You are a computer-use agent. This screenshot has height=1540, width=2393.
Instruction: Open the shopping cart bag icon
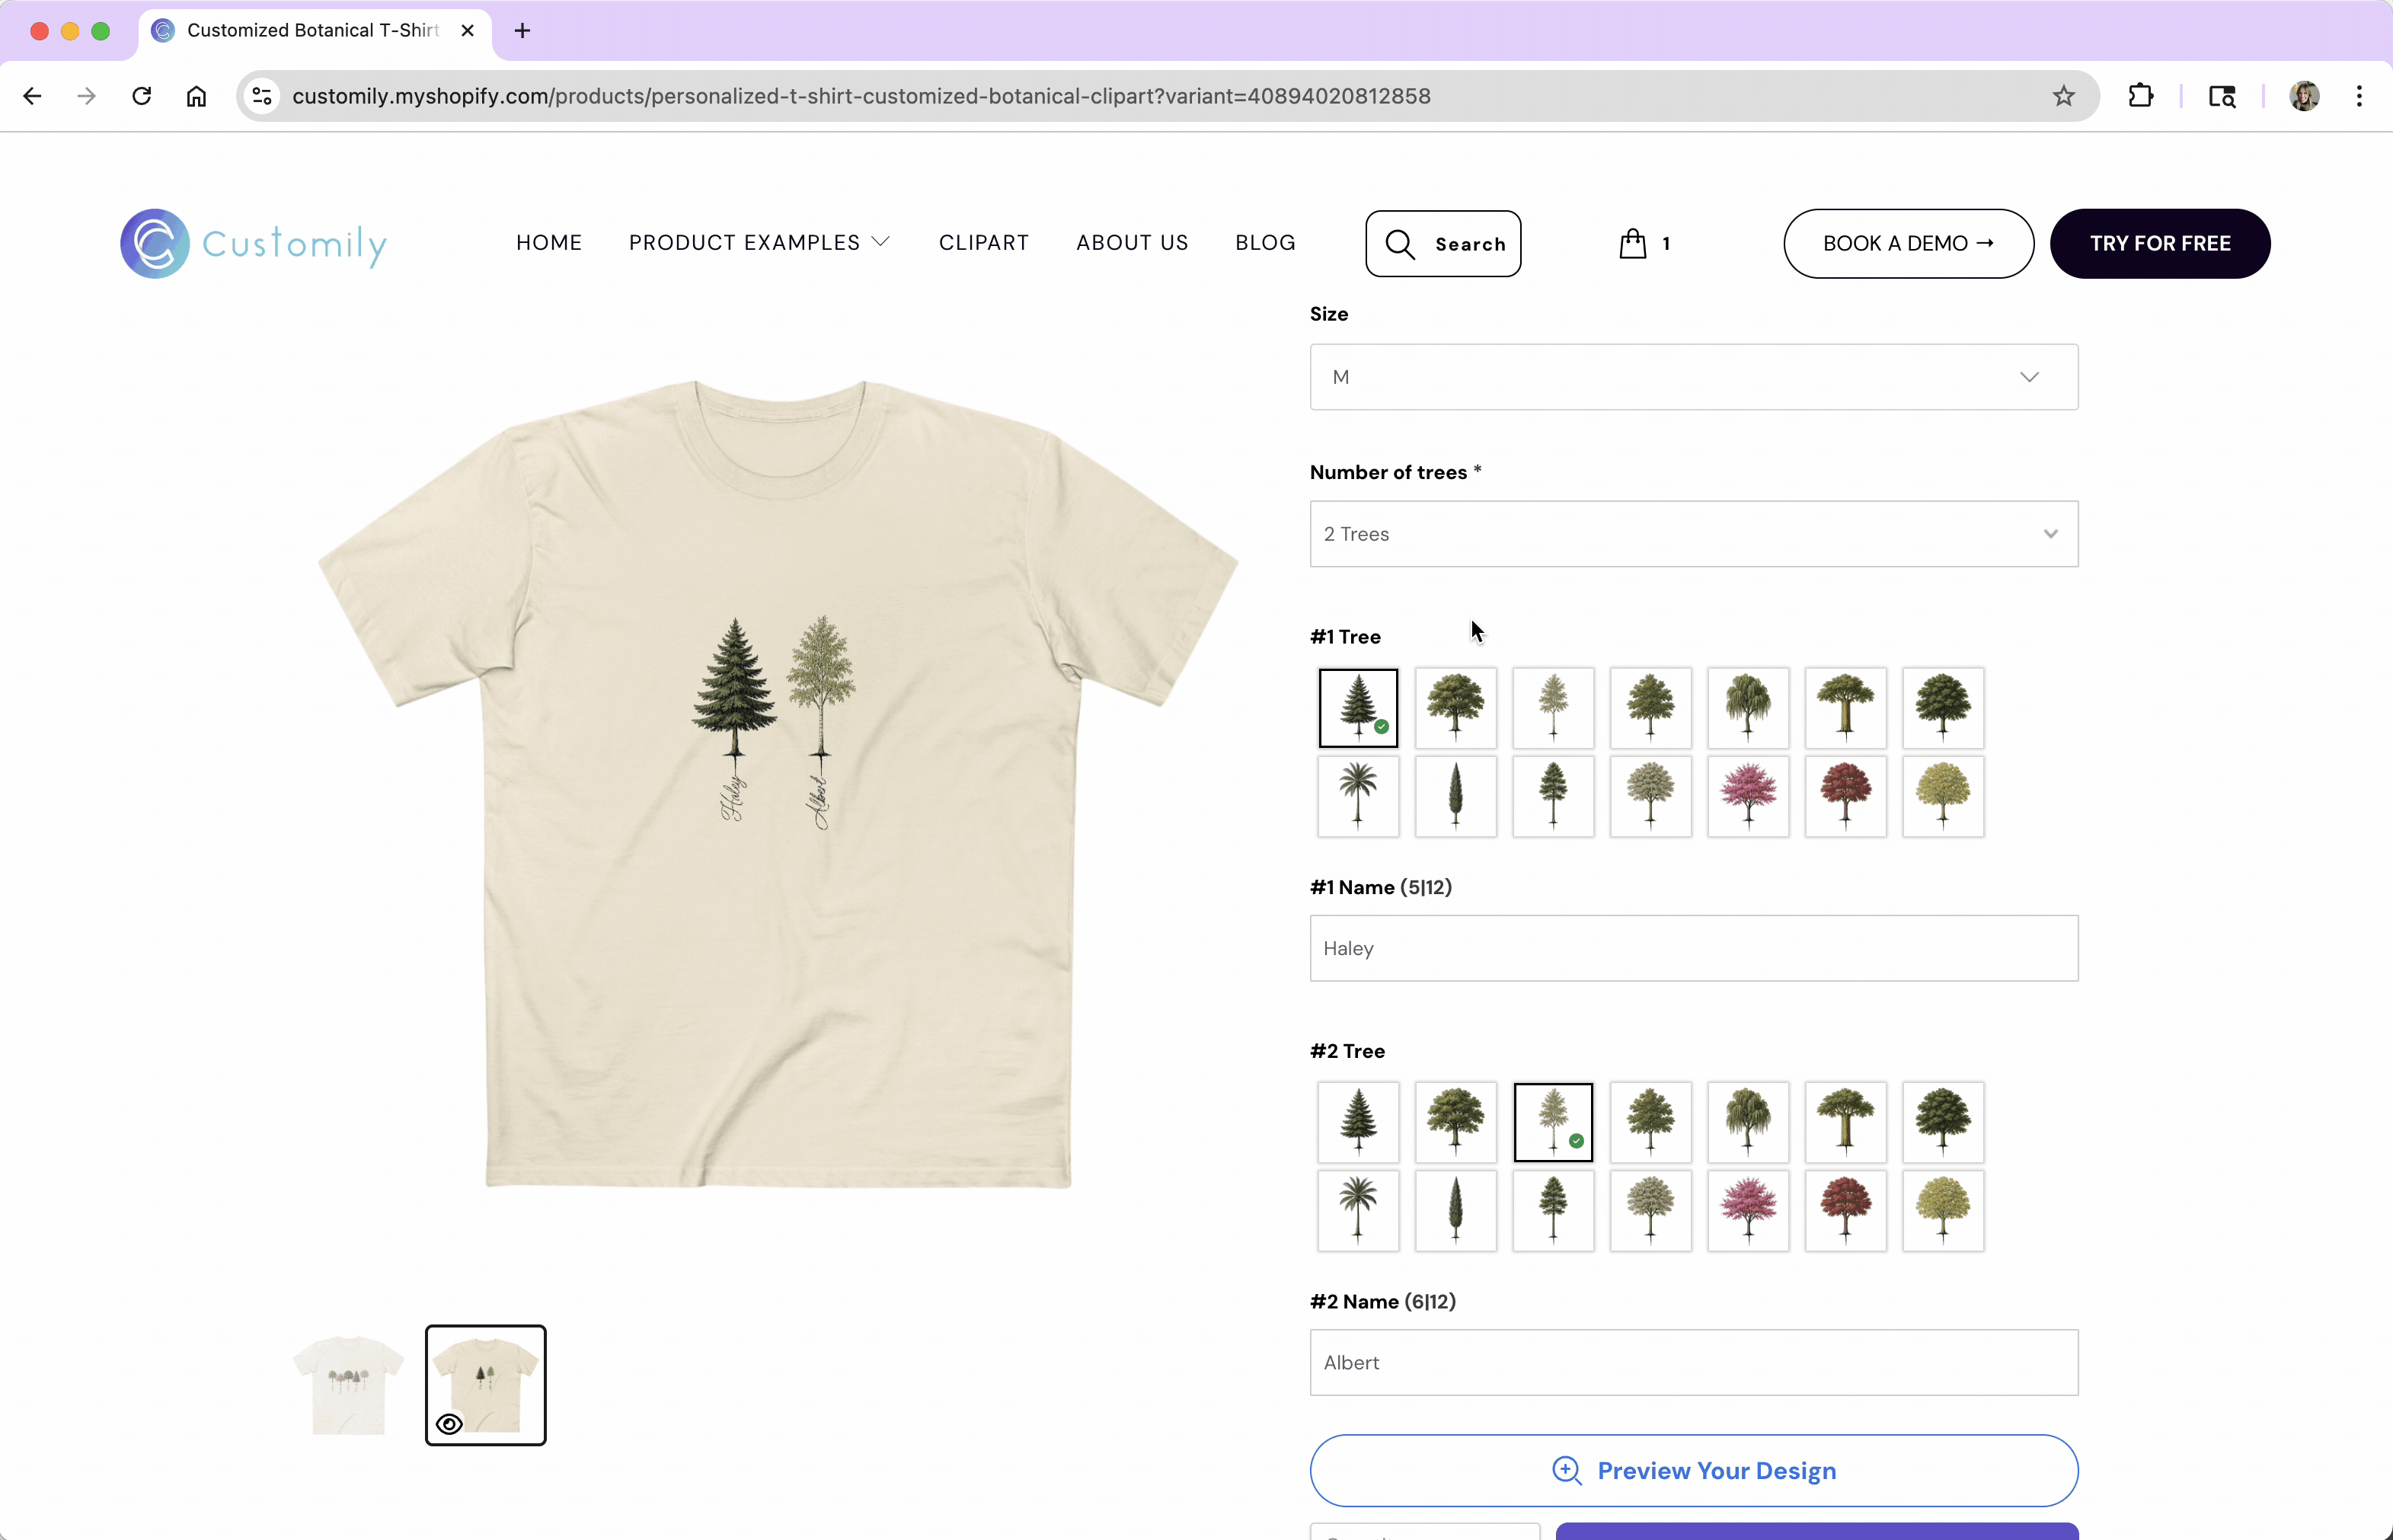tap(1632, 243)
